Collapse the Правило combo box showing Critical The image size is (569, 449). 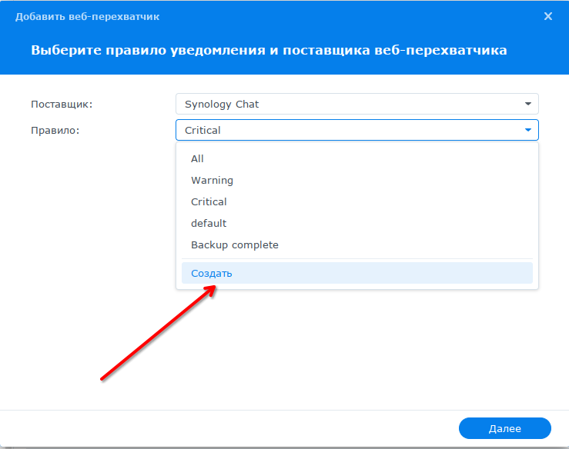357,130
